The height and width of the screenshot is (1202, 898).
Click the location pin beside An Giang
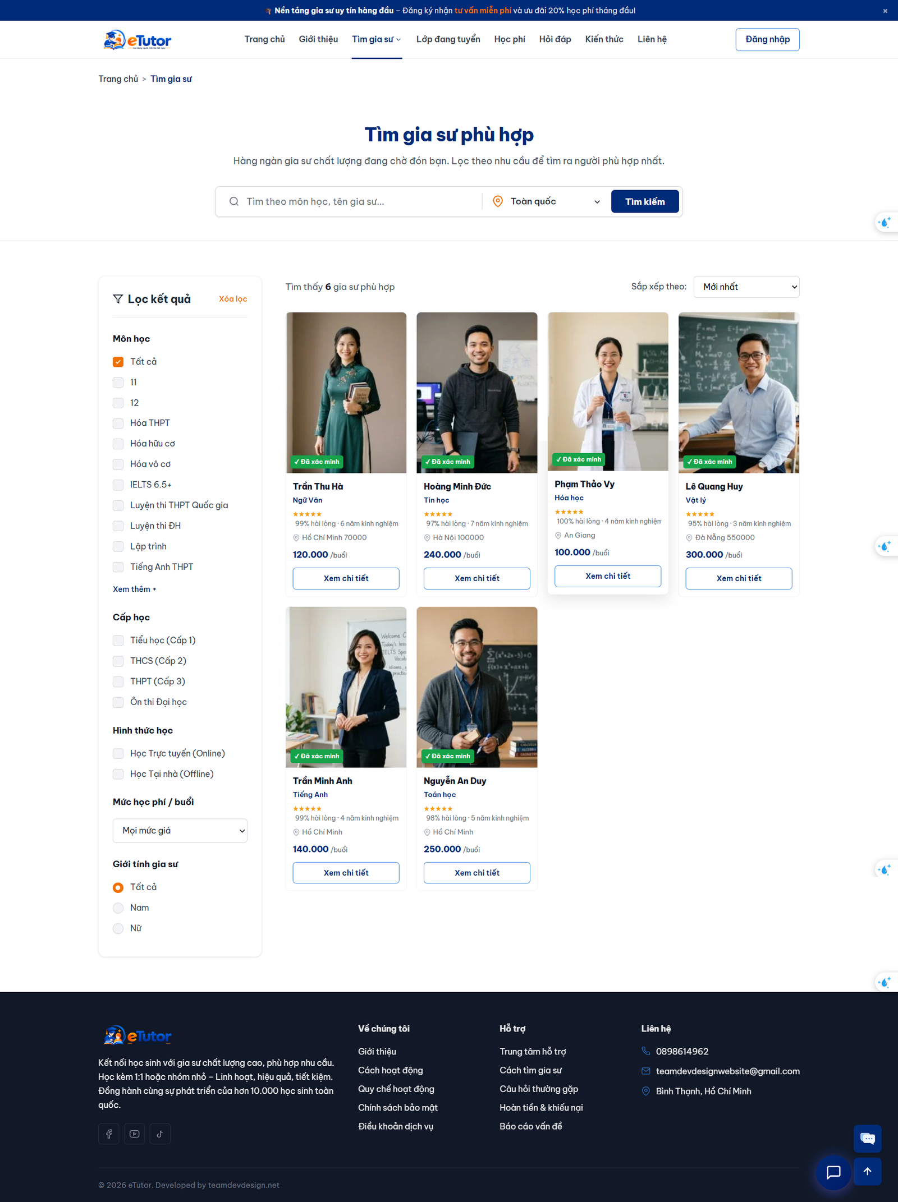pyautogui.click(x=558, y=536)
